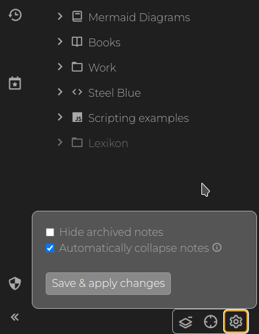Expand the Mermaid Diagrams note

pos(60,17)
